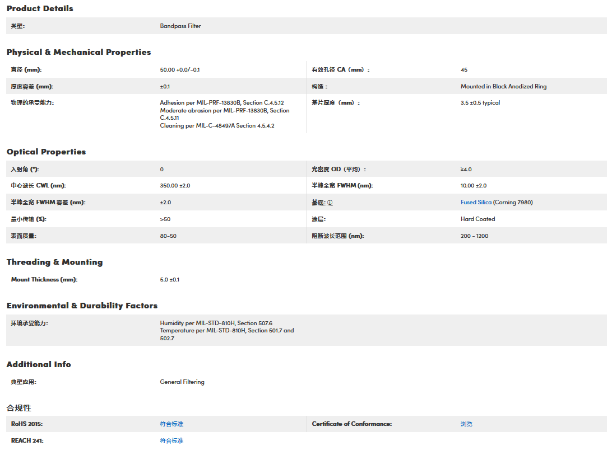
Task: Click the 合规性 section heading
Action: [x=18, y=407]
